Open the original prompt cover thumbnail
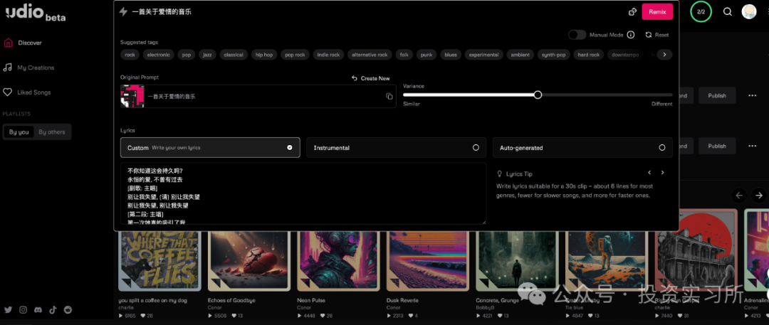 click(x=132, y=96)
